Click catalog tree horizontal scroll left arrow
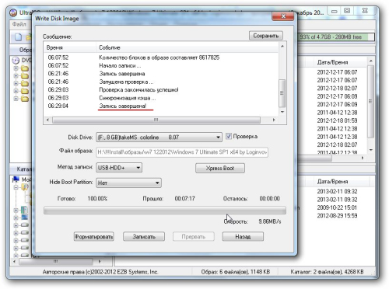The height and width of the screenshot is (289, 389). (x=14, y=262)
